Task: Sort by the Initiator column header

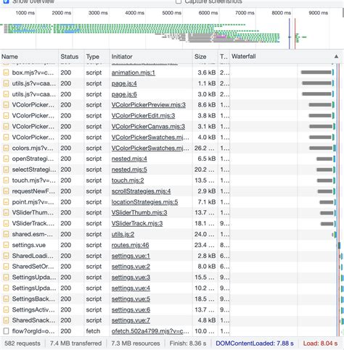Action: pos(122,57)
